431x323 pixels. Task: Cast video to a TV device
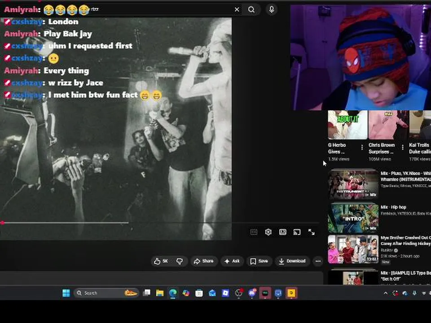297,232
